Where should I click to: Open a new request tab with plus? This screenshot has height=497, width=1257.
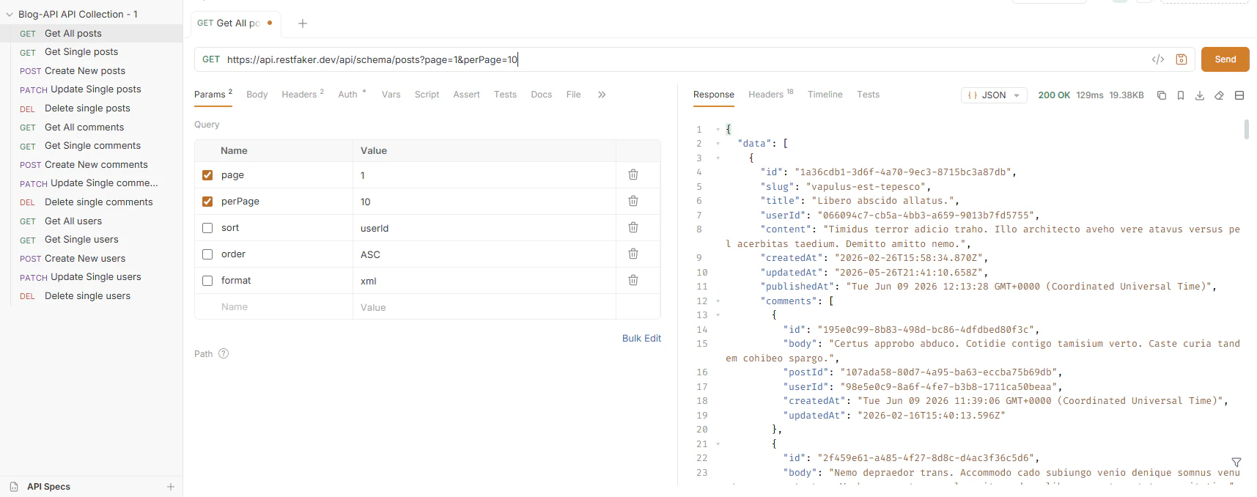303,23
